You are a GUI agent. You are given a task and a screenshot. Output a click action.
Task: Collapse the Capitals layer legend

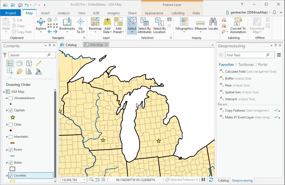coord(7,110)
